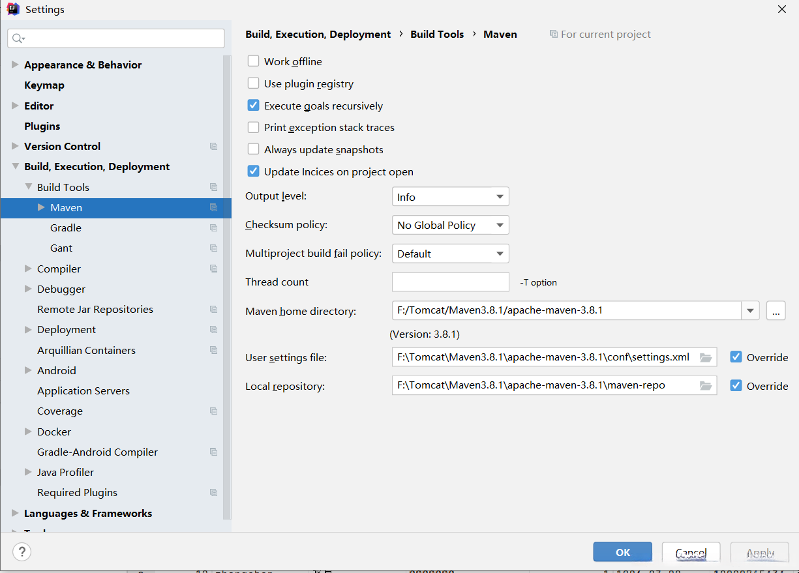The height and width of the screenshot is (573, 799).
Task: Open the Plugins settings page
Action: pyautogui.click(x=42, y=126)
